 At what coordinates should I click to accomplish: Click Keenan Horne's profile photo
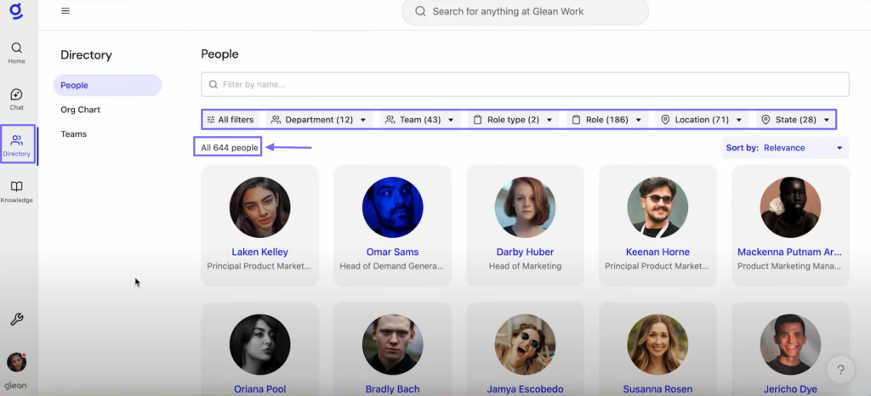[658, 207]
